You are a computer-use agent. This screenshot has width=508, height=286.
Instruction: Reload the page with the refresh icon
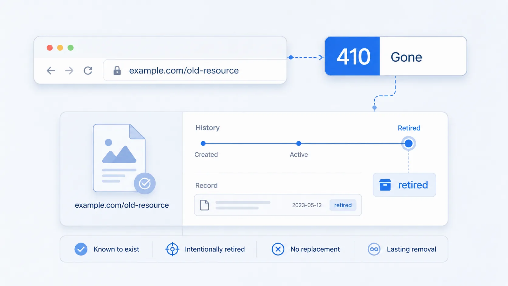88,71
